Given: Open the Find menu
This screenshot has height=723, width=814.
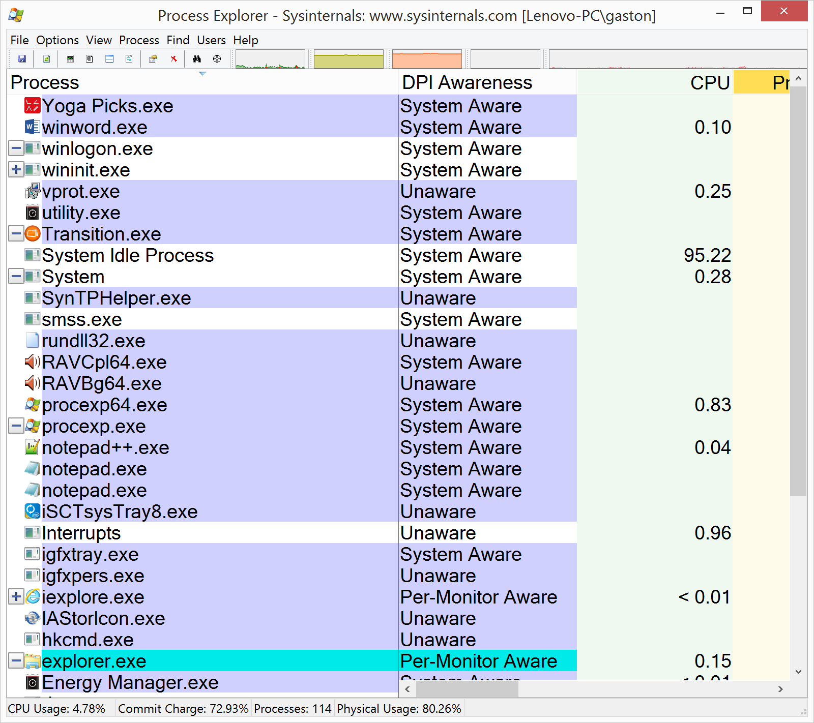Looking at the screenshot, I should click(x=178, y=40).
